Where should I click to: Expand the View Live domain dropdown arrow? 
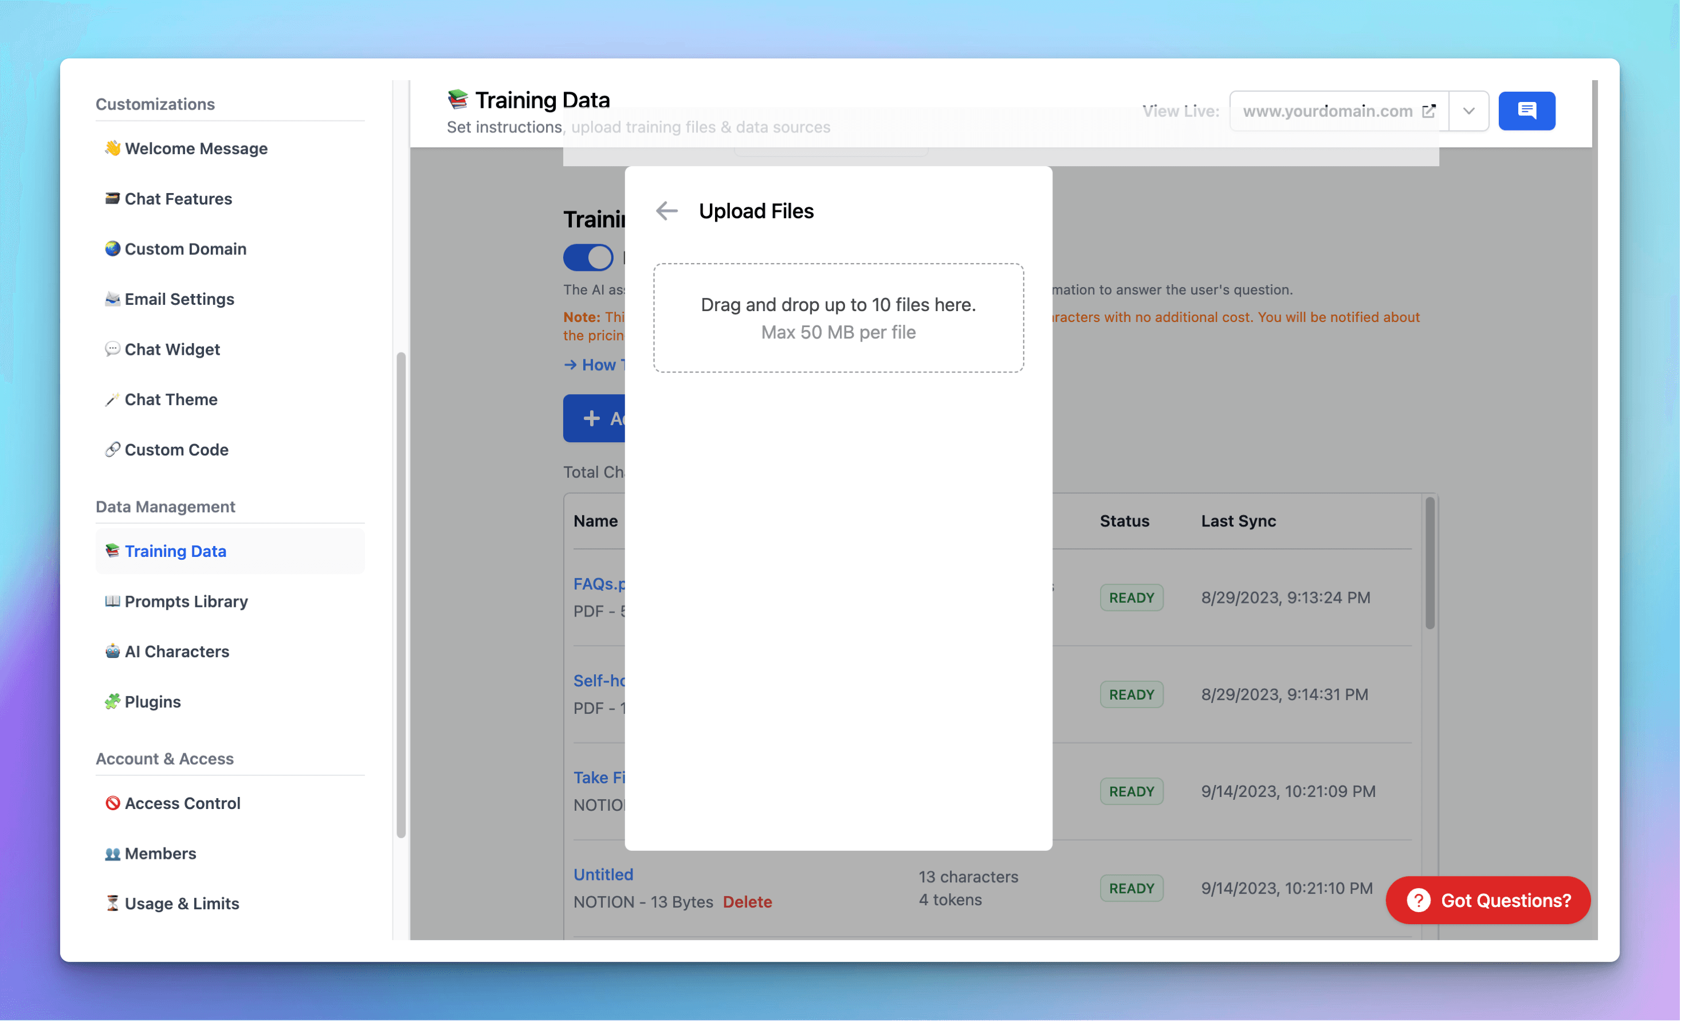[1469, 111]
